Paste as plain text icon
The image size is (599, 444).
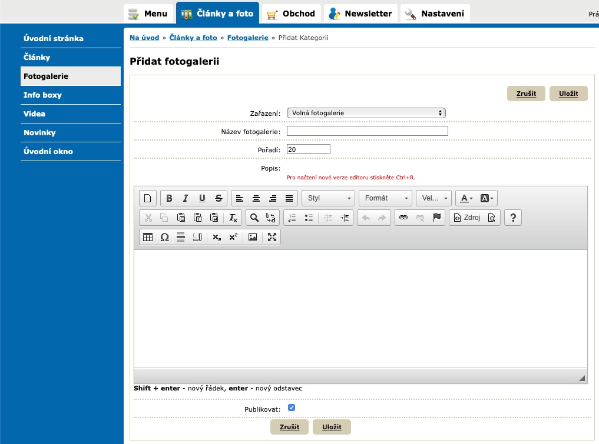coord(197,218)
